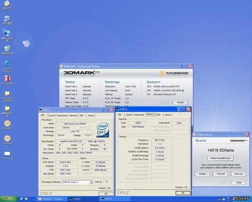The image size is (252, 202).
Task: Click the middle system tray icon
Action: point(224,199)
